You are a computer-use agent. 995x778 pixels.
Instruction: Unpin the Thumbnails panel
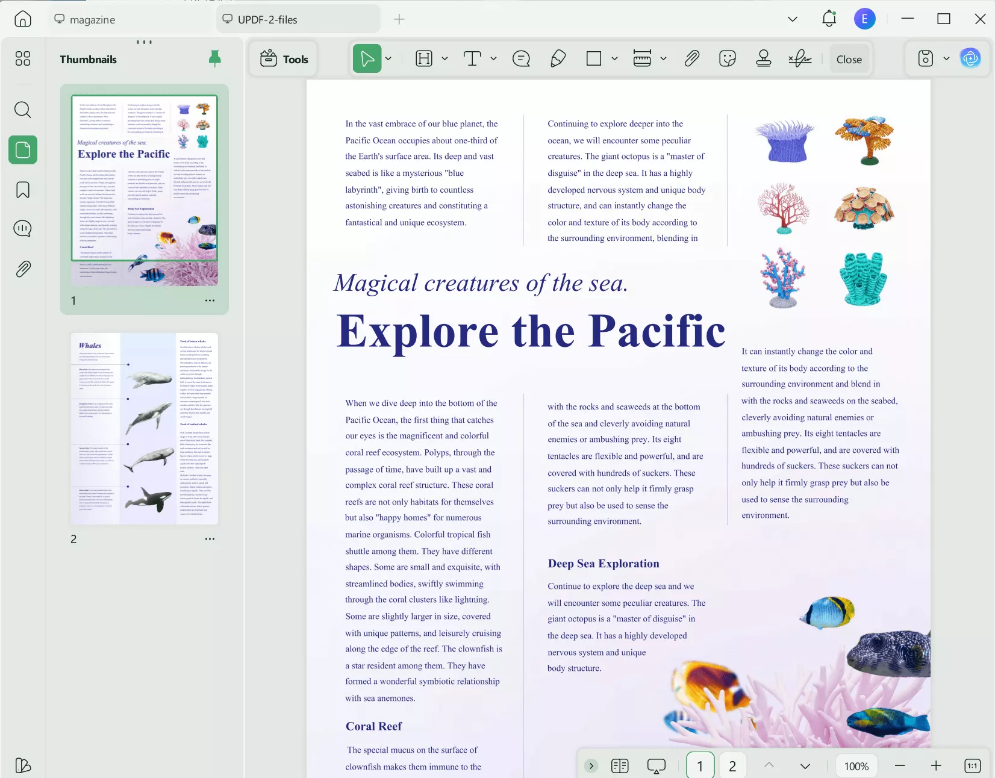tap(214, 58)
